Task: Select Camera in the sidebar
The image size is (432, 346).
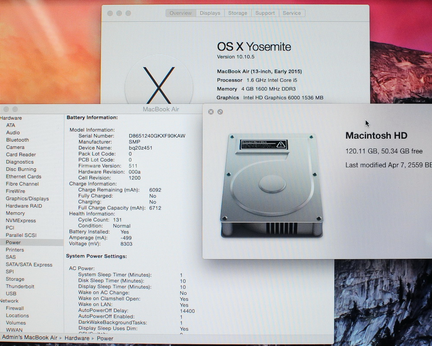Action: 15,147
